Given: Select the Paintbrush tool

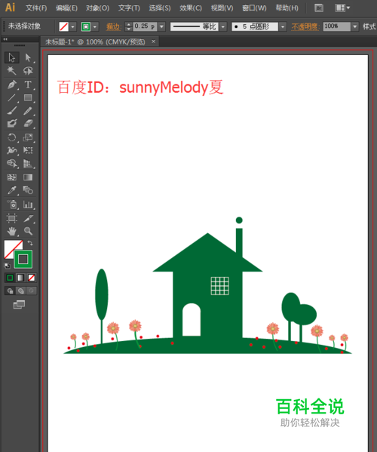Looking at the screenshot, I should tap(12, 111).
